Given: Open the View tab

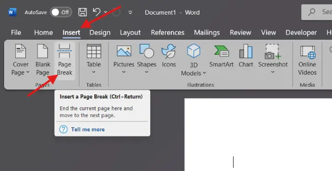Looking at the screenshot, I should 268,32.
